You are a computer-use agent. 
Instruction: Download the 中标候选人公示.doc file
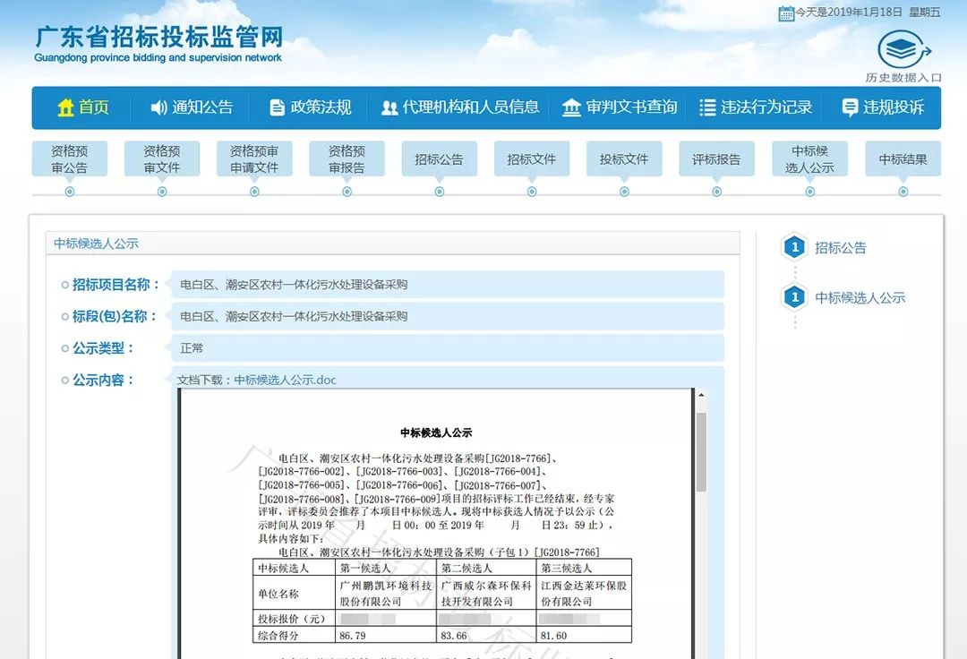[285, 380]
